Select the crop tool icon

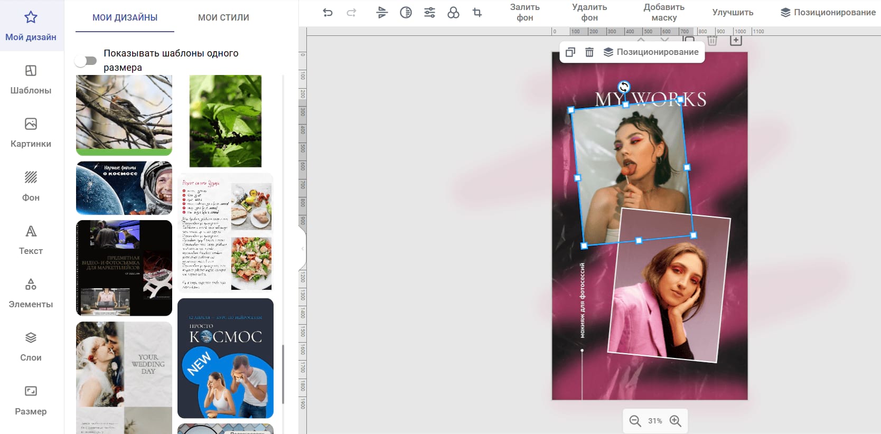[477, 13]
